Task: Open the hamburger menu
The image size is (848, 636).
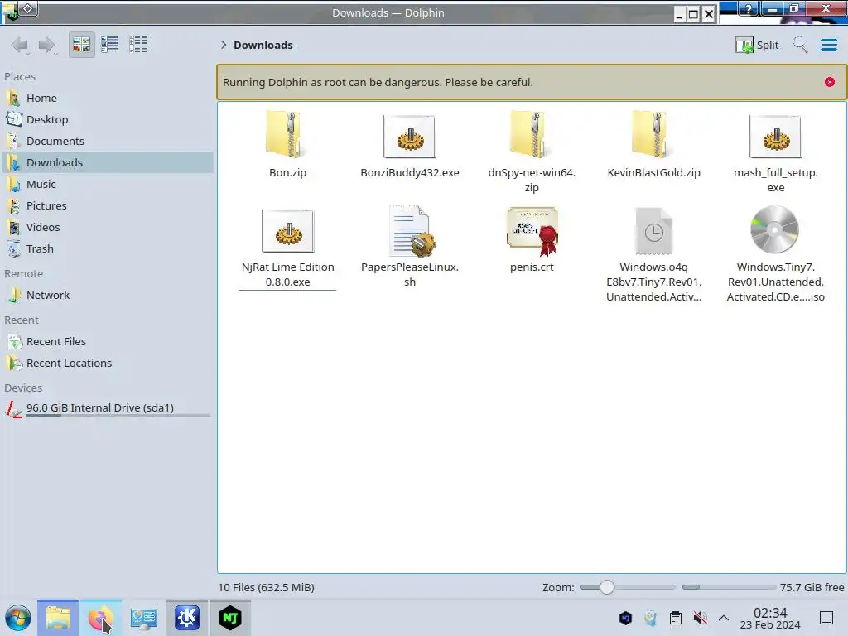Action: point(828,45)
